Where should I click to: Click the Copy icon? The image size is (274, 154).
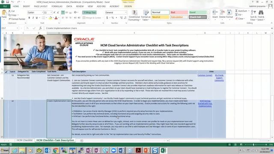pyautogui.click(x=9, y=15)
